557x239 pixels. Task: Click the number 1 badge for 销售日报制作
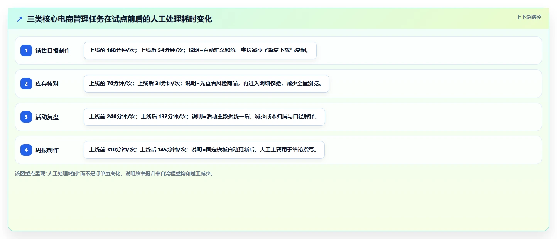[26, 50]
